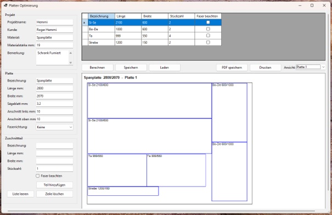Image resolution: width=332 pixels, height=215 pixels.
Task: Click the Platte Bezeichnung field Spanplatte
Action: coord(54,81)
